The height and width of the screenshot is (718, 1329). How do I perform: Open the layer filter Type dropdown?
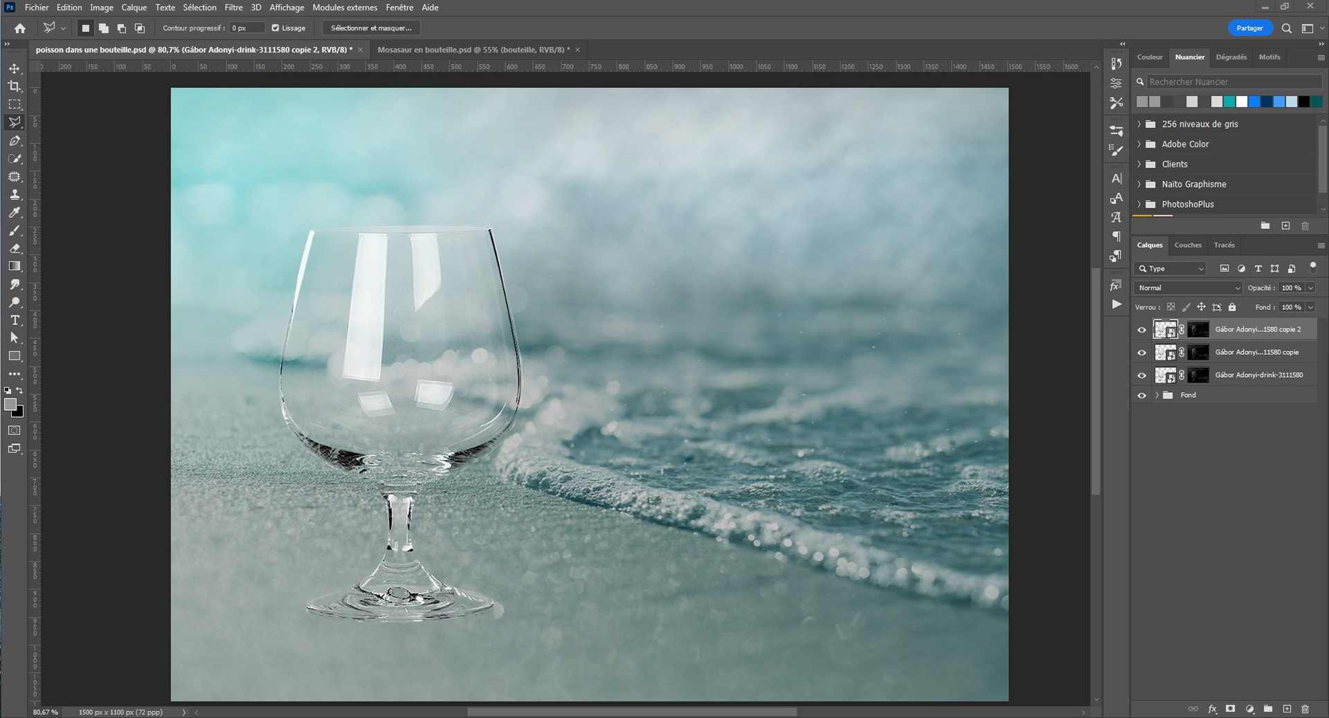click(1171, 268)
